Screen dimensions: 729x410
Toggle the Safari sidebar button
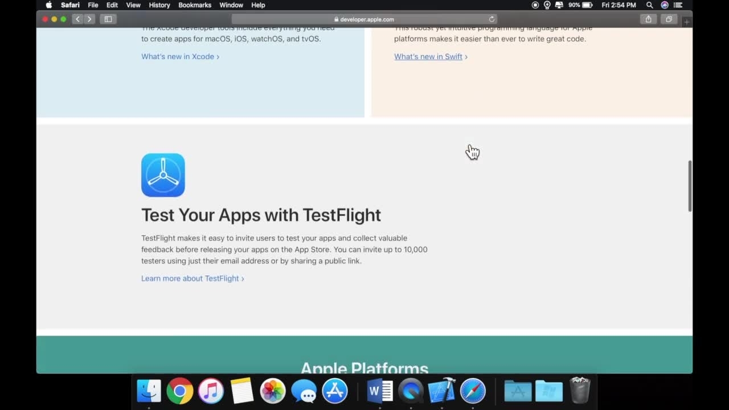tap(108, 19)
